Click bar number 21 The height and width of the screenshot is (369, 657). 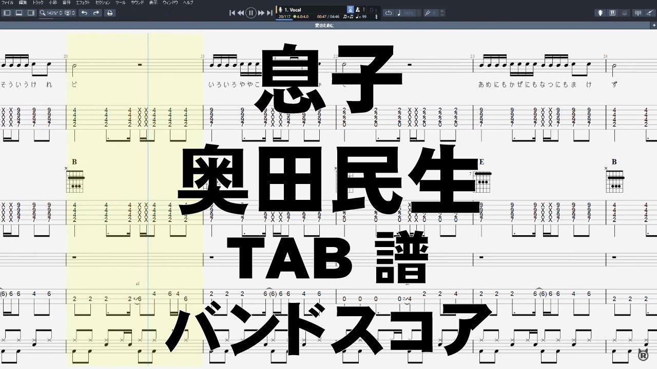[202, 56]
